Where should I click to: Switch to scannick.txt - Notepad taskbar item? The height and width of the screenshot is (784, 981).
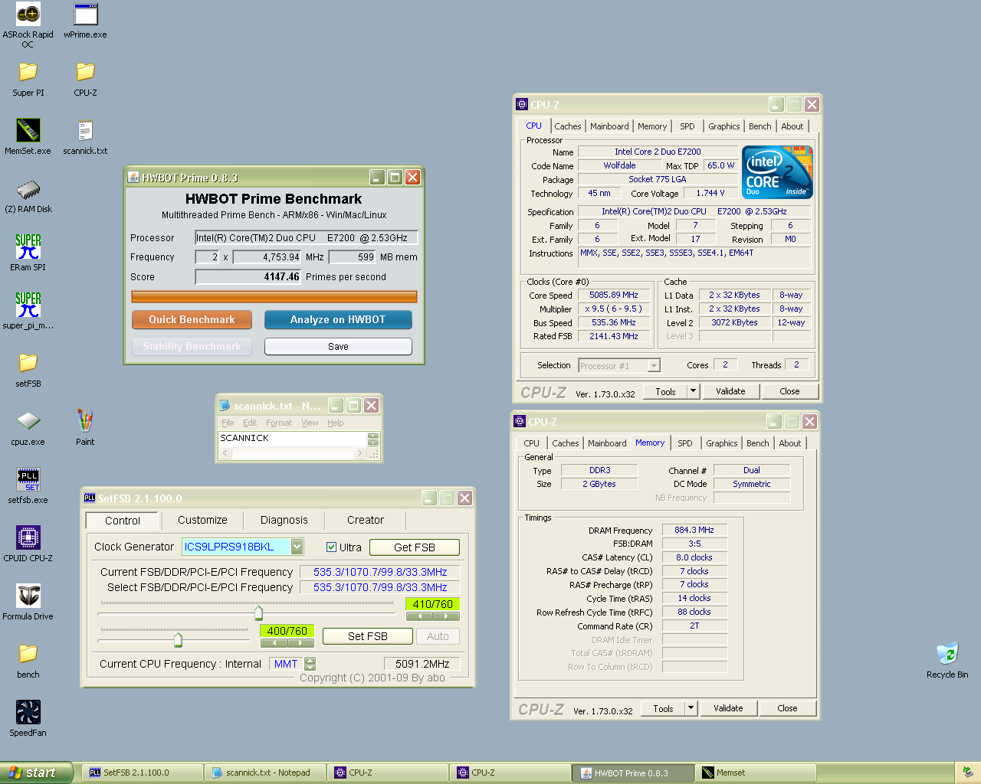coord(266,773)
